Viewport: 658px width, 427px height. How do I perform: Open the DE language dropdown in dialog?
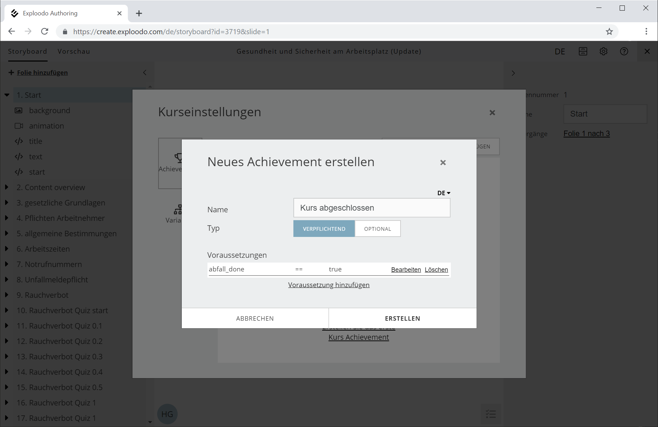coord(443,193)
